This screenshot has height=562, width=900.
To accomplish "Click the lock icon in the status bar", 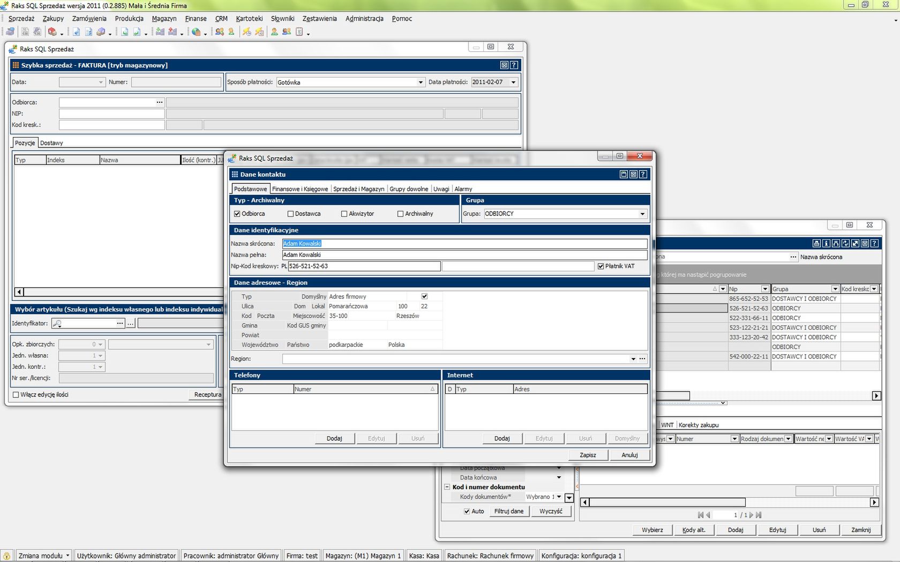I will click(x=7, y=556).
